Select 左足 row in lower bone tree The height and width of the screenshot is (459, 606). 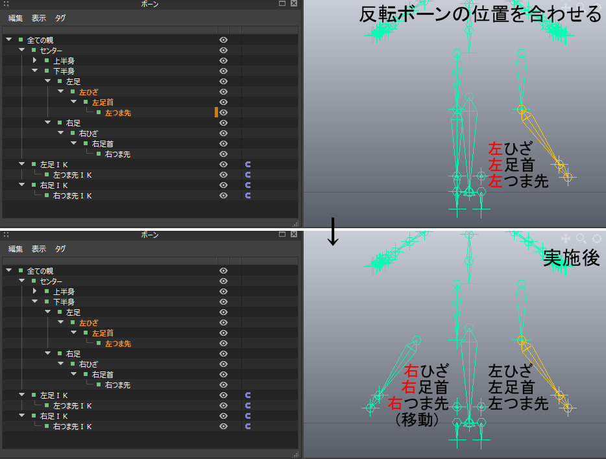pos(150,312)
